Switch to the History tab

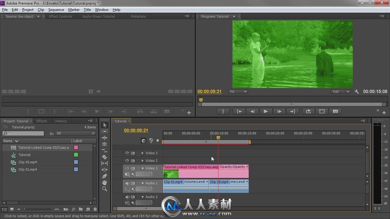61,121
